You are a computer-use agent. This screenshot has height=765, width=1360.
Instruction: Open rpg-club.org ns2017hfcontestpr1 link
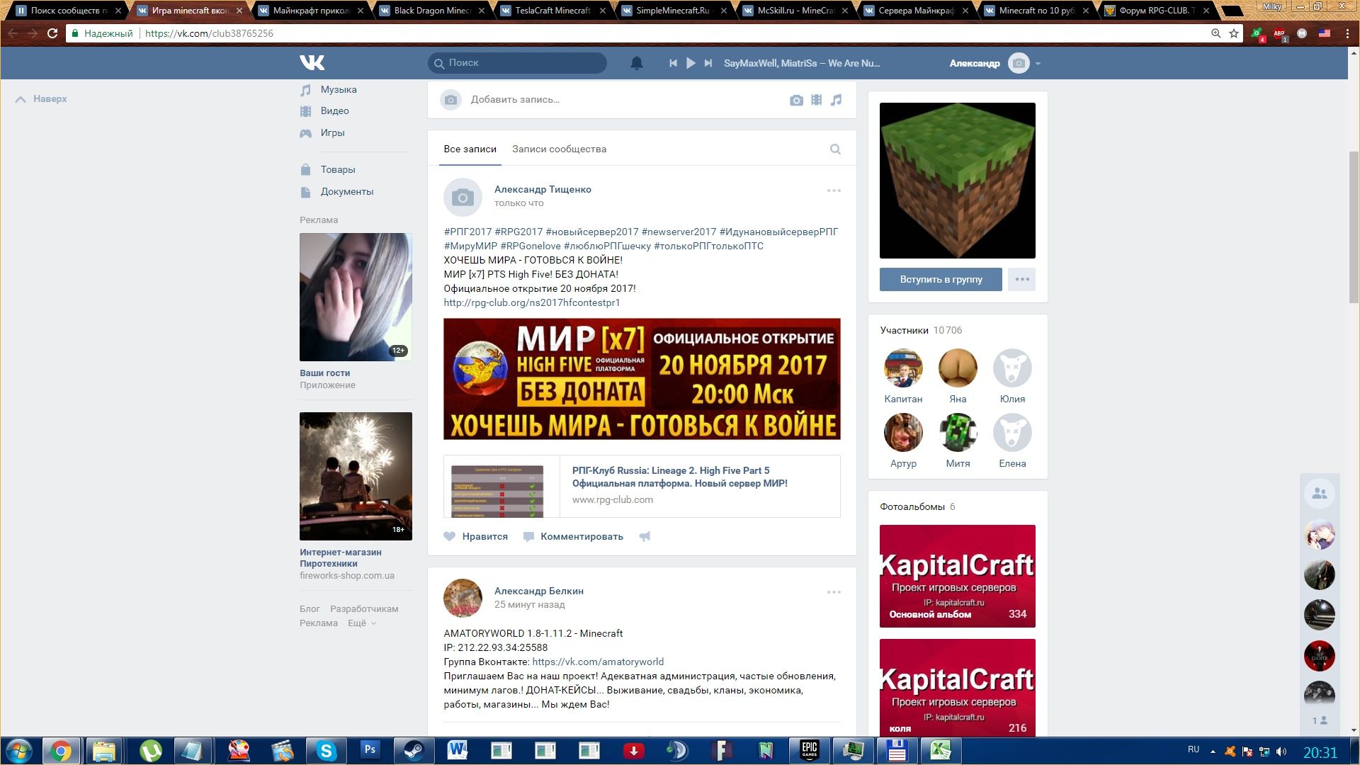[x=531, y=302]
